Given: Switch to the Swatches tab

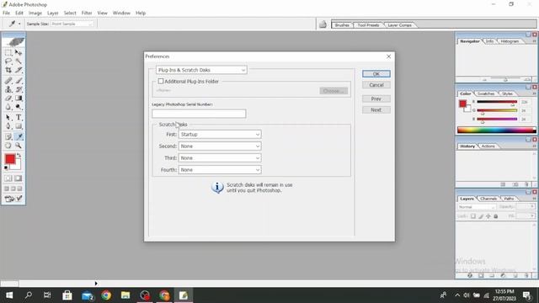Looking at the screenshot, I should pyautogui.click(x=486, y=93).
